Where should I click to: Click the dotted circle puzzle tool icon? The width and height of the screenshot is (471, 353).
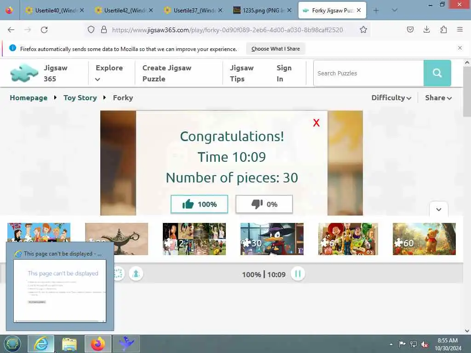pyautogui.click(x=118, y=274)
